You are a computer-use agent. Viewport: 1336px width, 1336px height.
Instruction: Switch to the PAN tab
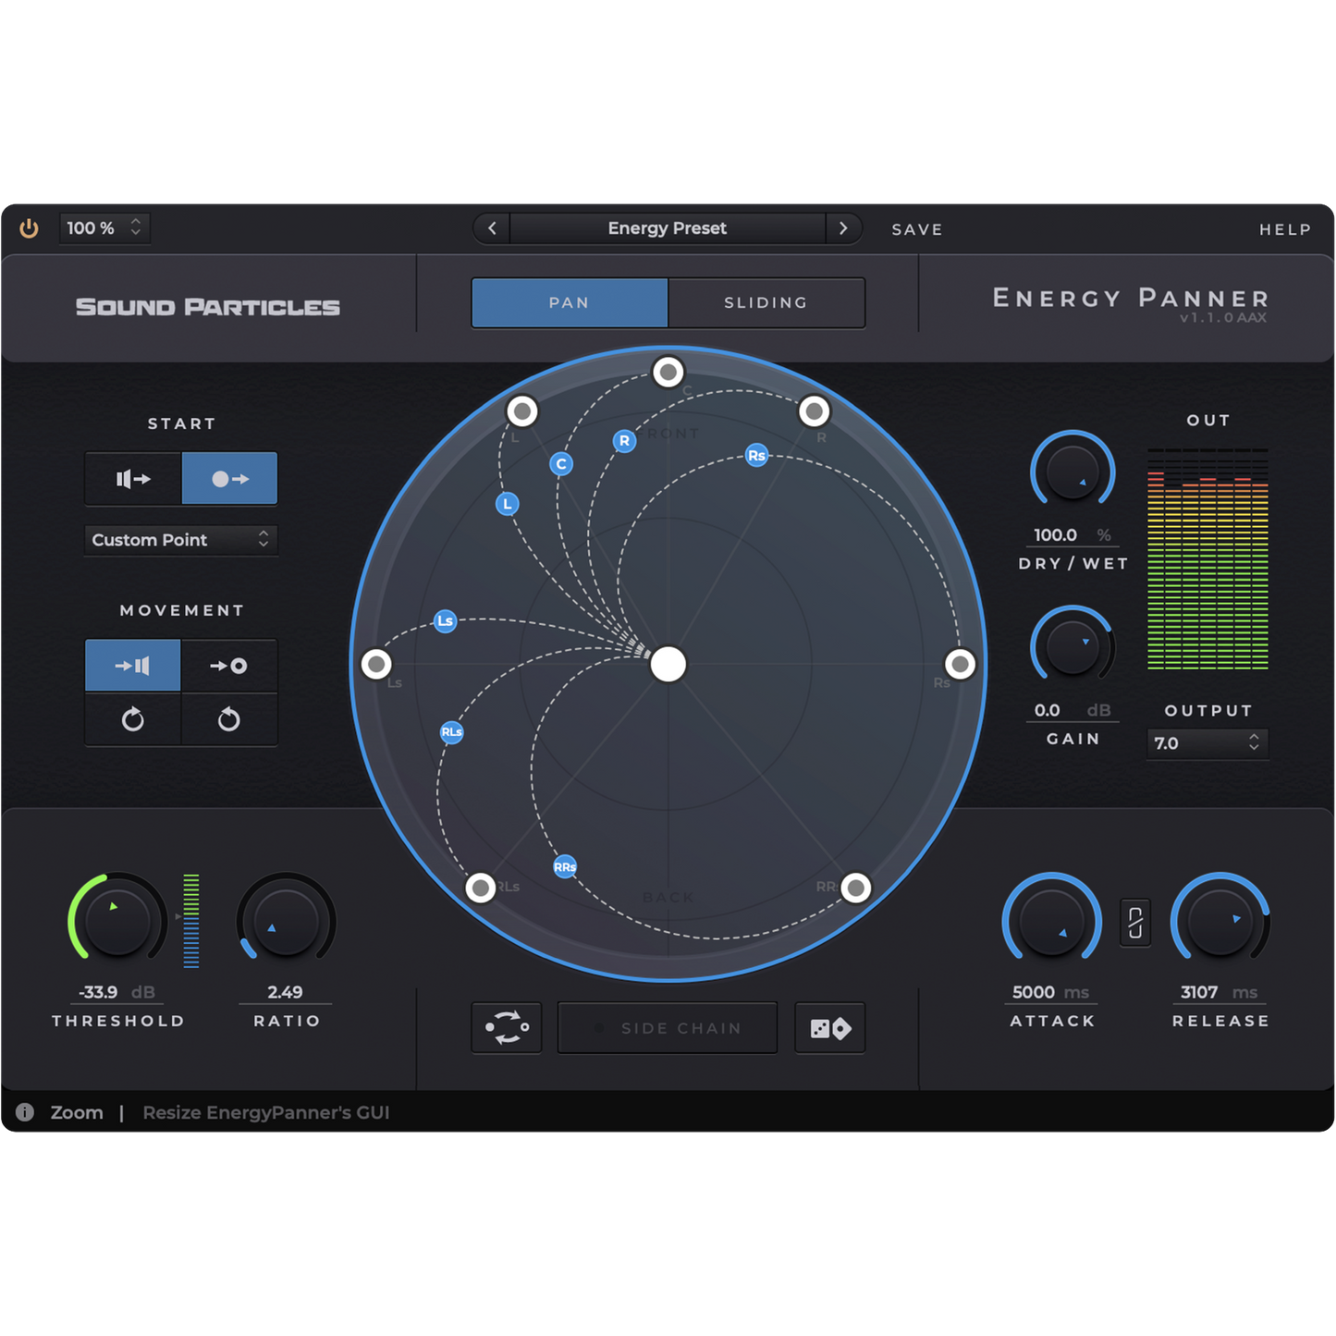[x=570, y=302]
